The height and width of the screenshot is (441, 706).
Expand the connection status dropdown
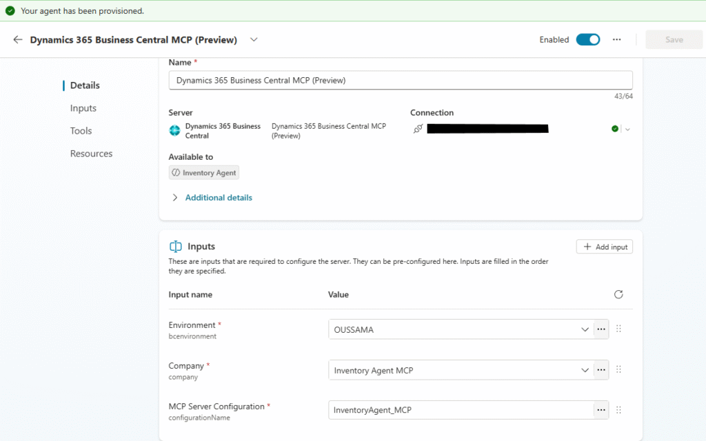[x=627, y=129]
